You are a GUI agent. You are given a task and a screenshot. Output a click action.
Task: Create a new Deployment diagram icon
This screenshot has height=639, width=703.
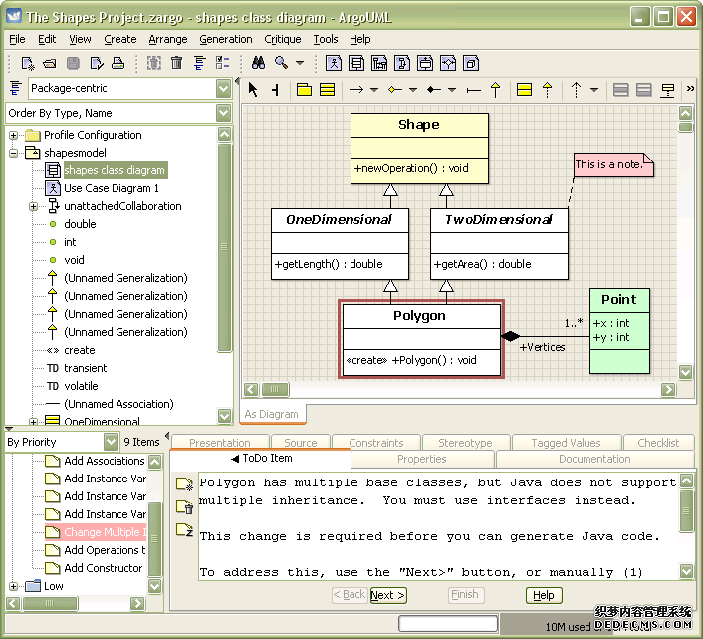[471, 63]
